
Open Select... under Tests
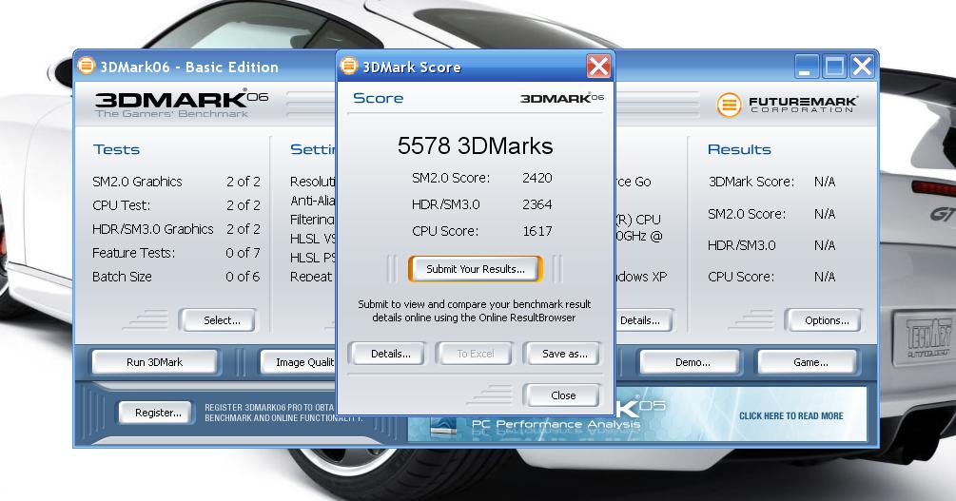(x=218, y=320)
